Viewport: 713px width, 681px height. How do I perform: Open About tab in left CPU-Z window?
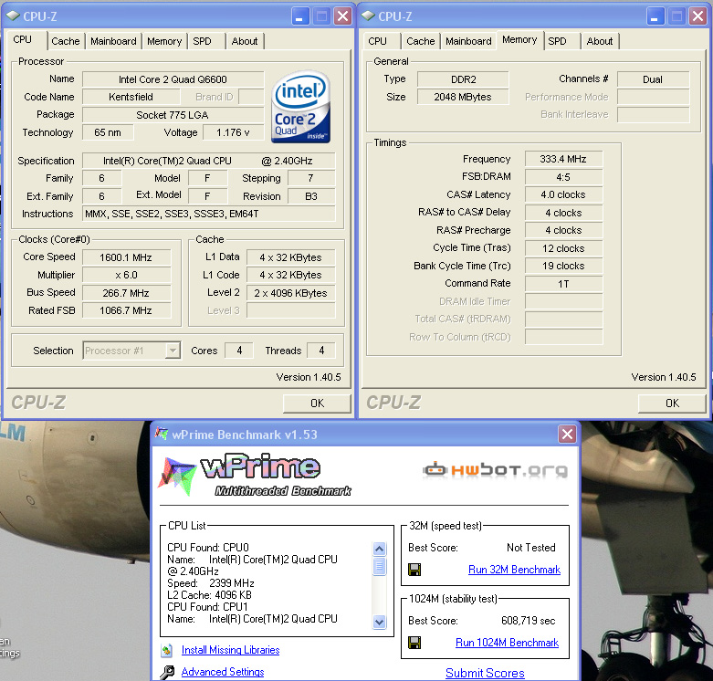coord(245,41)
